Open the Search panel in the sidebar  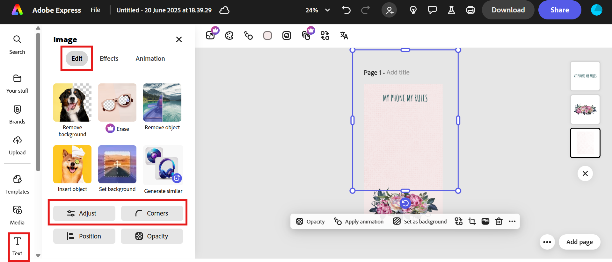point(17,45)
